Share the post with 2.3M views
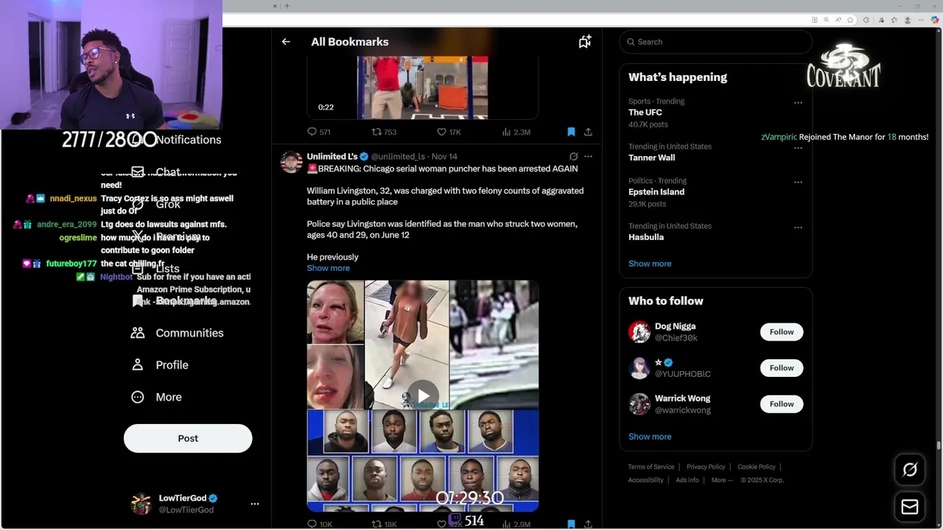Screen dimensions: 943x530 tap(588, 132)
